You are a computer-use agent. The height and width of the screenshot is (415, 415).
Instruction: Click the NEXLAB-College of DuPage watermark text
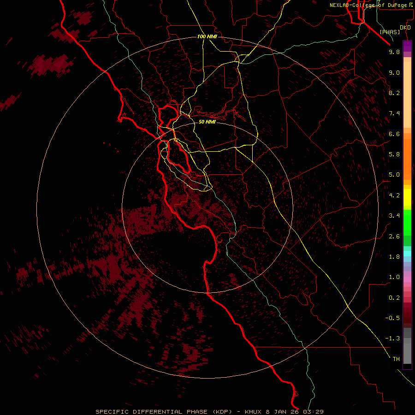tap(368, 5)
